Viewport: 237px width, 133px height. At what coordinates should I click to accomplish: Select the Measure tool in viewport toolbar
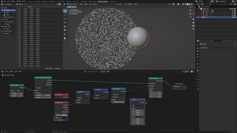[65, 38]
